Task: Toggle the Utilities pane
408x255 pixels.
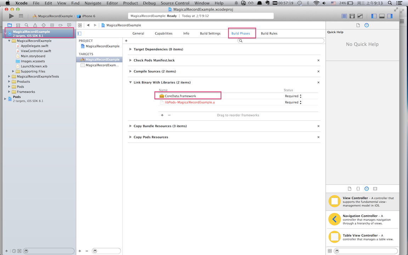Action: point(390,16)
